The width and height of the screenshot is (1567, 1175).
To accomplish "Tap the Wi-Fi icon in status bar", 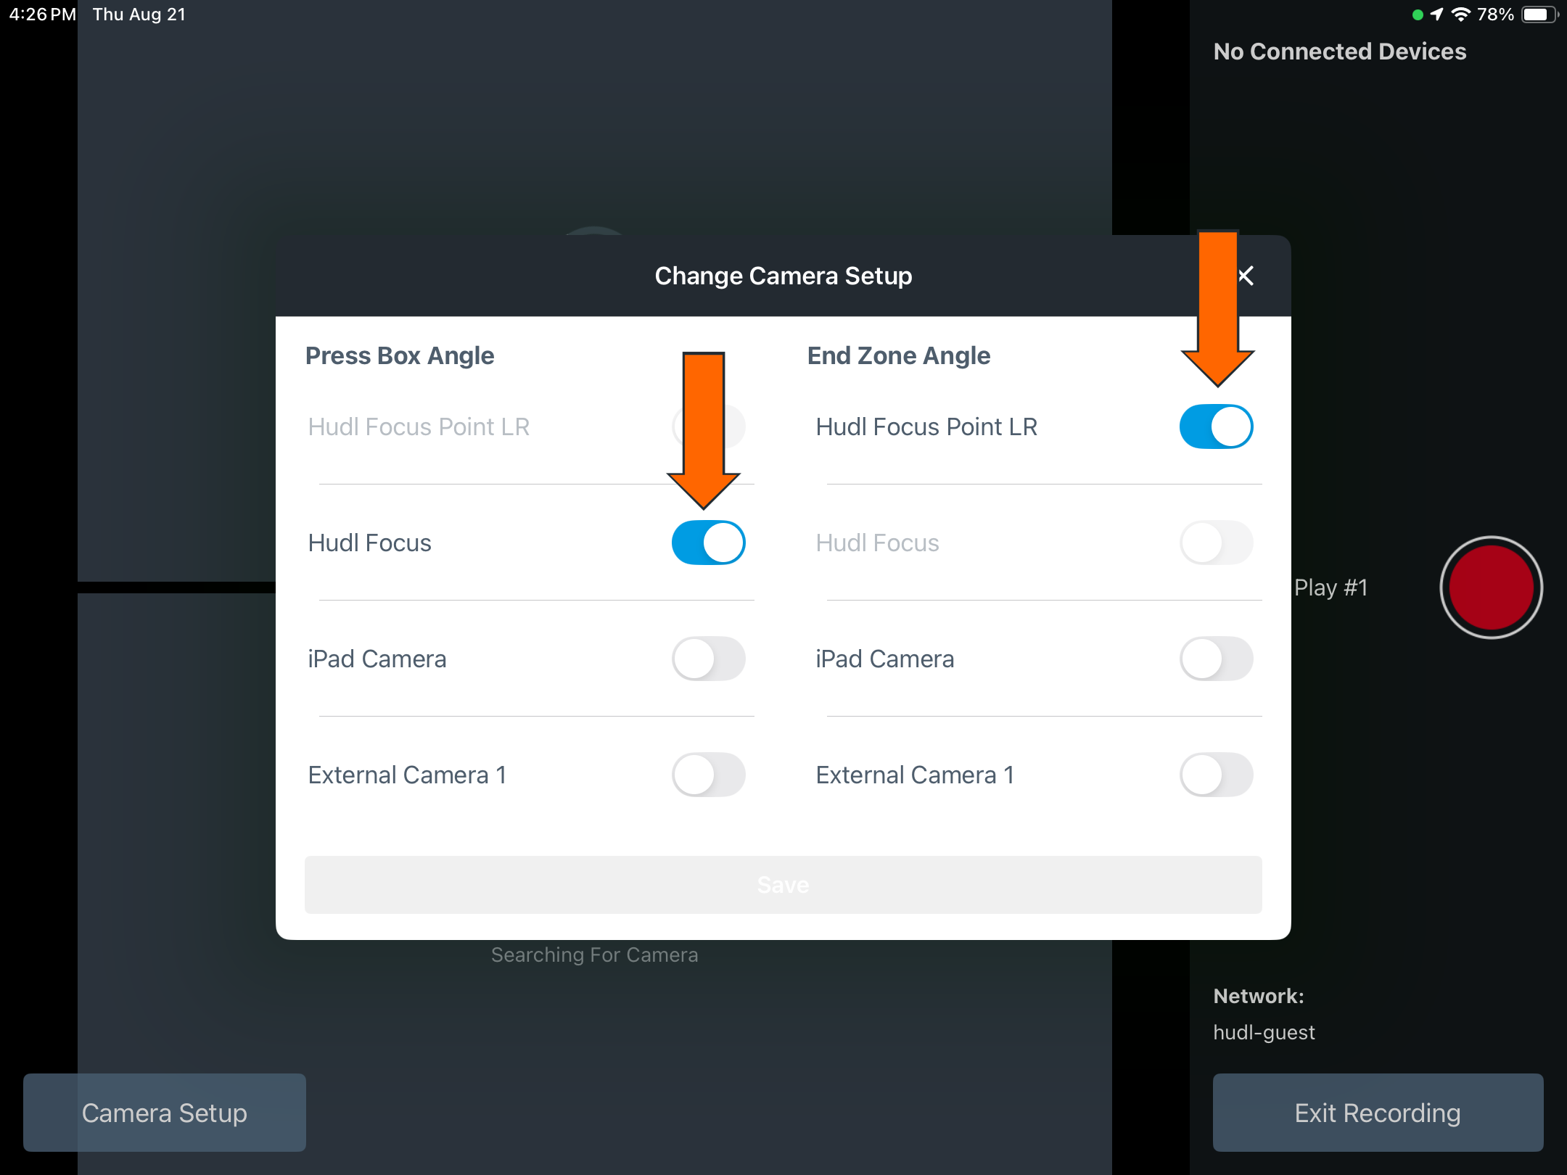I will click(1460, 15).
